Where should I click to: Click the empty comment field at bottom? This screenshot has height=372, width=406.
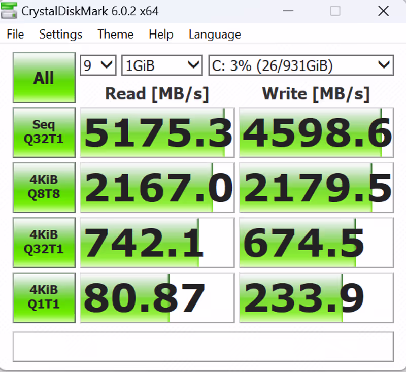pos(203,347)
